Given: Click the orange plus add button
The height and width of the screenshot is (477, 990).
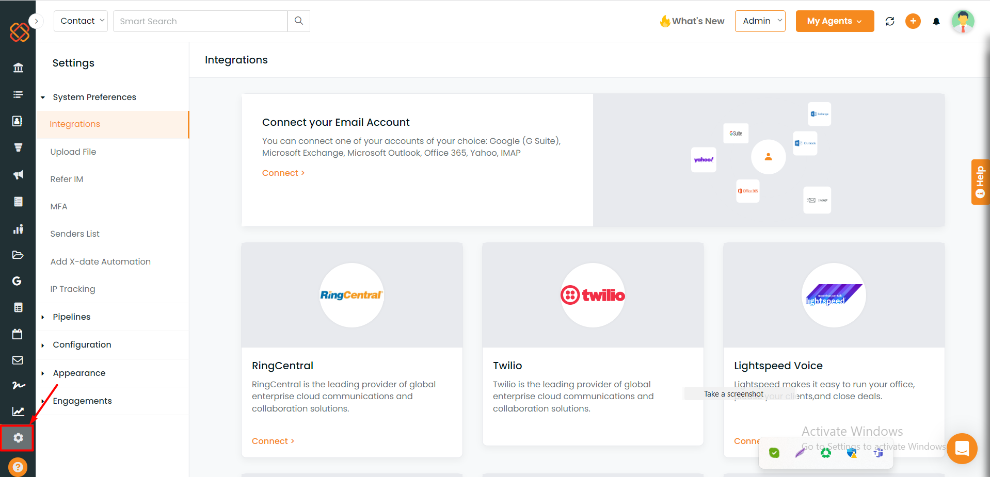Looking at the screenshot, I should pos(913,21).
